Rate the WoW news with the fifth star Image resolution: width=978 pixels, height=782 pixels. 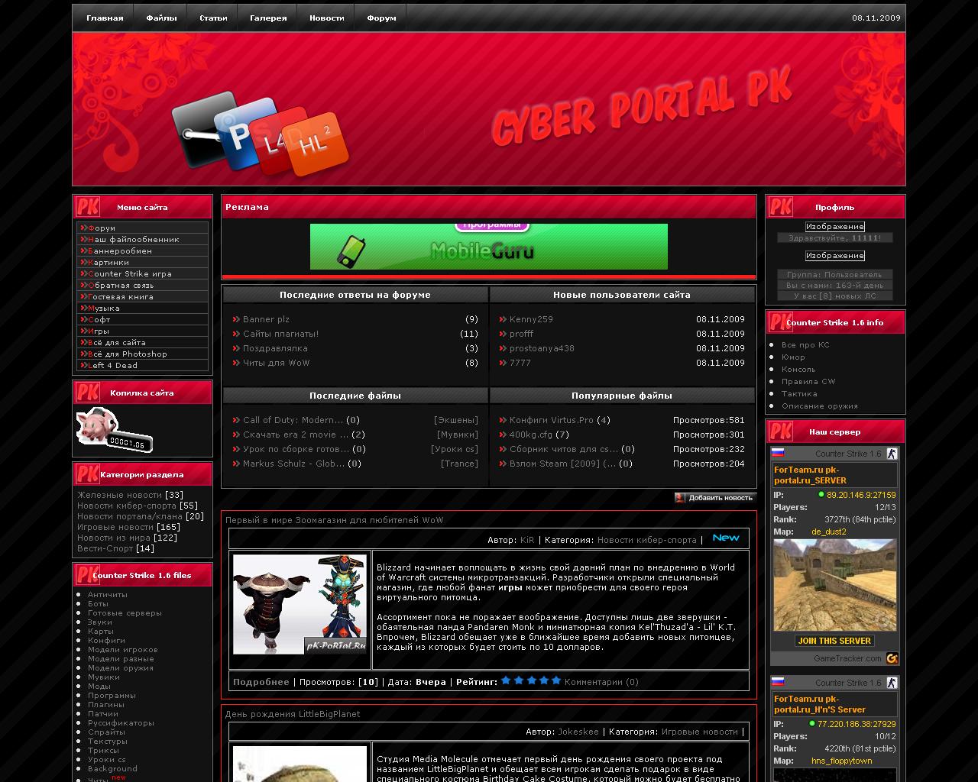[556, 680]
